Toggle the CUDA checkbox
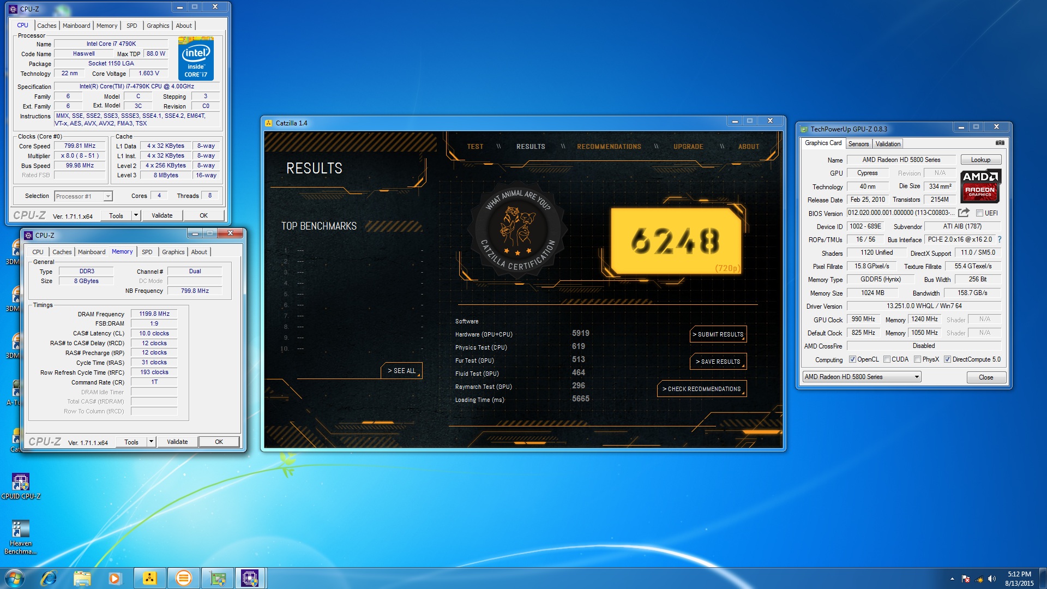 click(x=887, y=359)
